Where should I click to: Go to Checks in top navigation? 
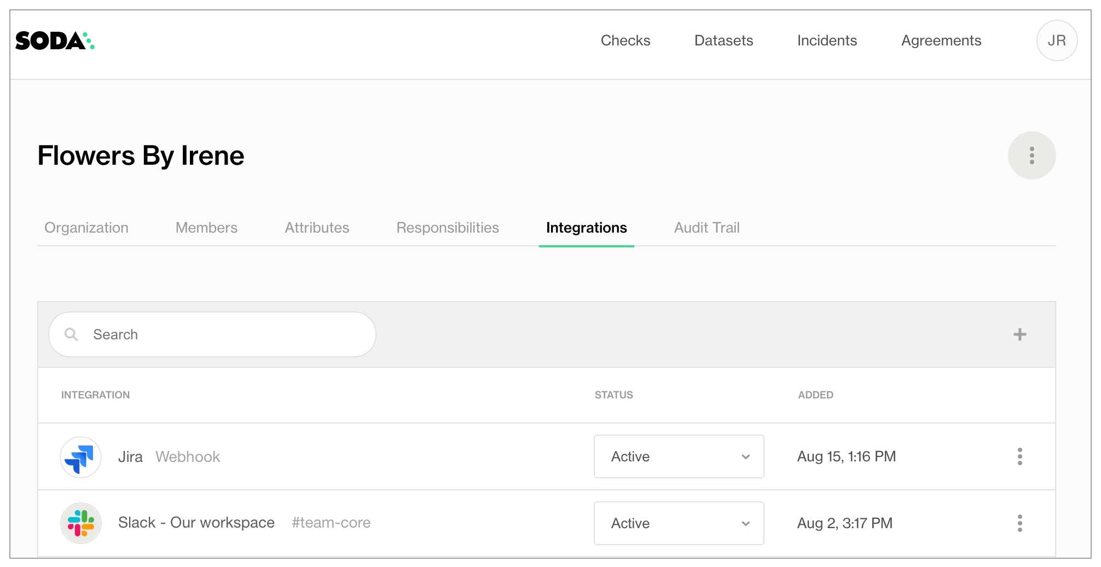[625, 40]
